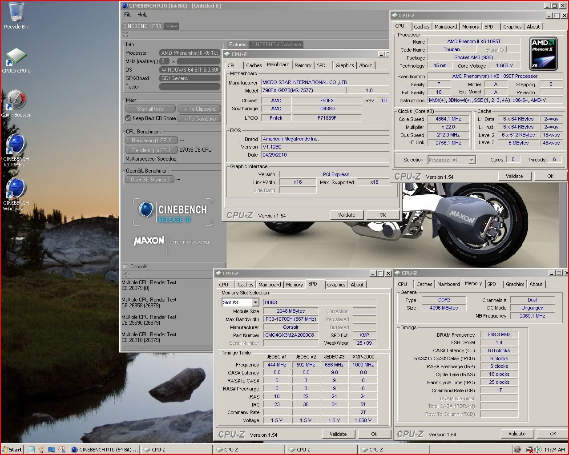Launch the CPUID CPU-Z desktop shortcut
Screen dimensions: 569x455
pyautogui.click(x=16, y=60)
